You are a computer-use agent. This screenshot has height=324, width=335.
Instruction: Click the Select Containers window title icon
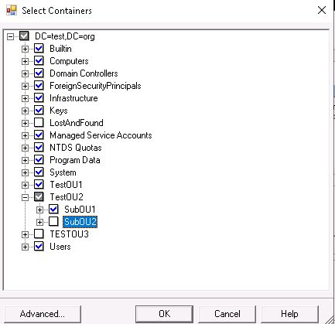[12, 10]
